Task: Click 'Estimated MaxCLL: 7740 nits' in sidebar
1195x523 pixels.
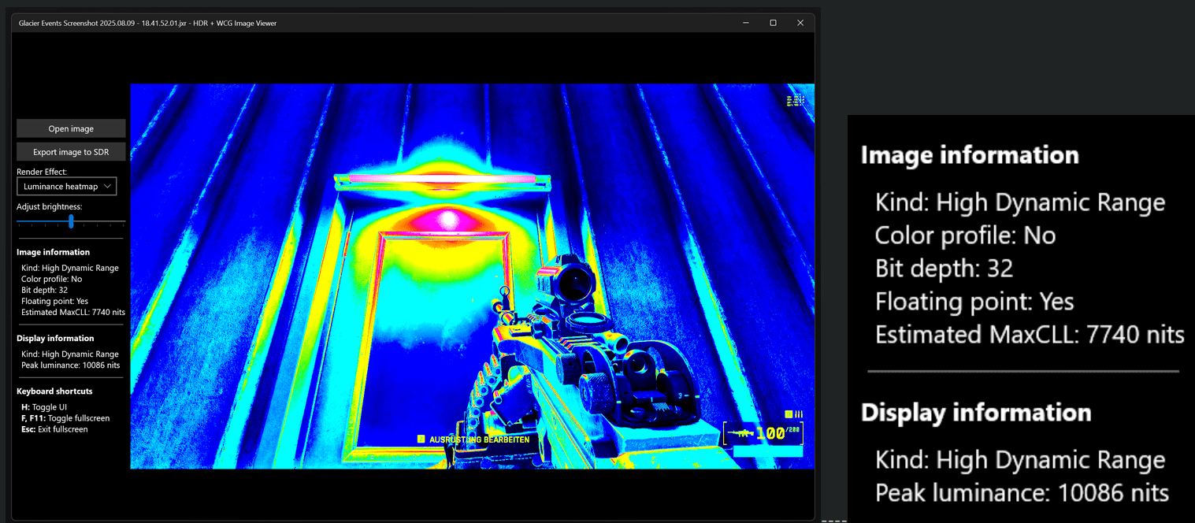Action: coord(73,313)
